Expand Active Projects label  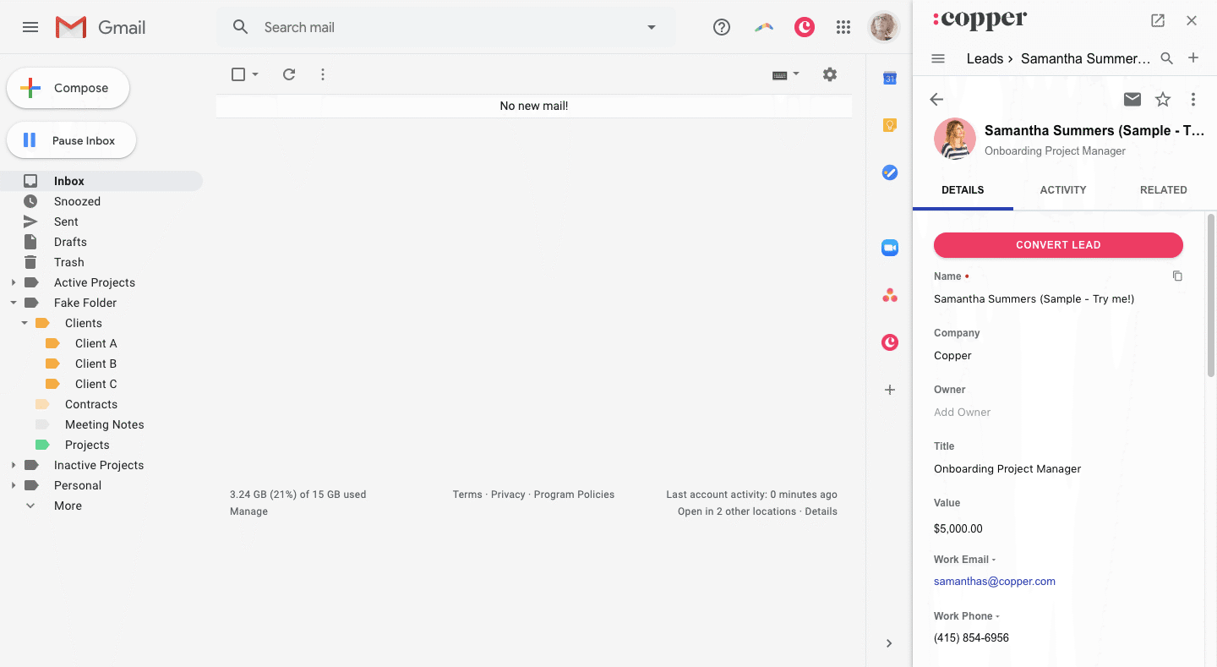point(13,282)
